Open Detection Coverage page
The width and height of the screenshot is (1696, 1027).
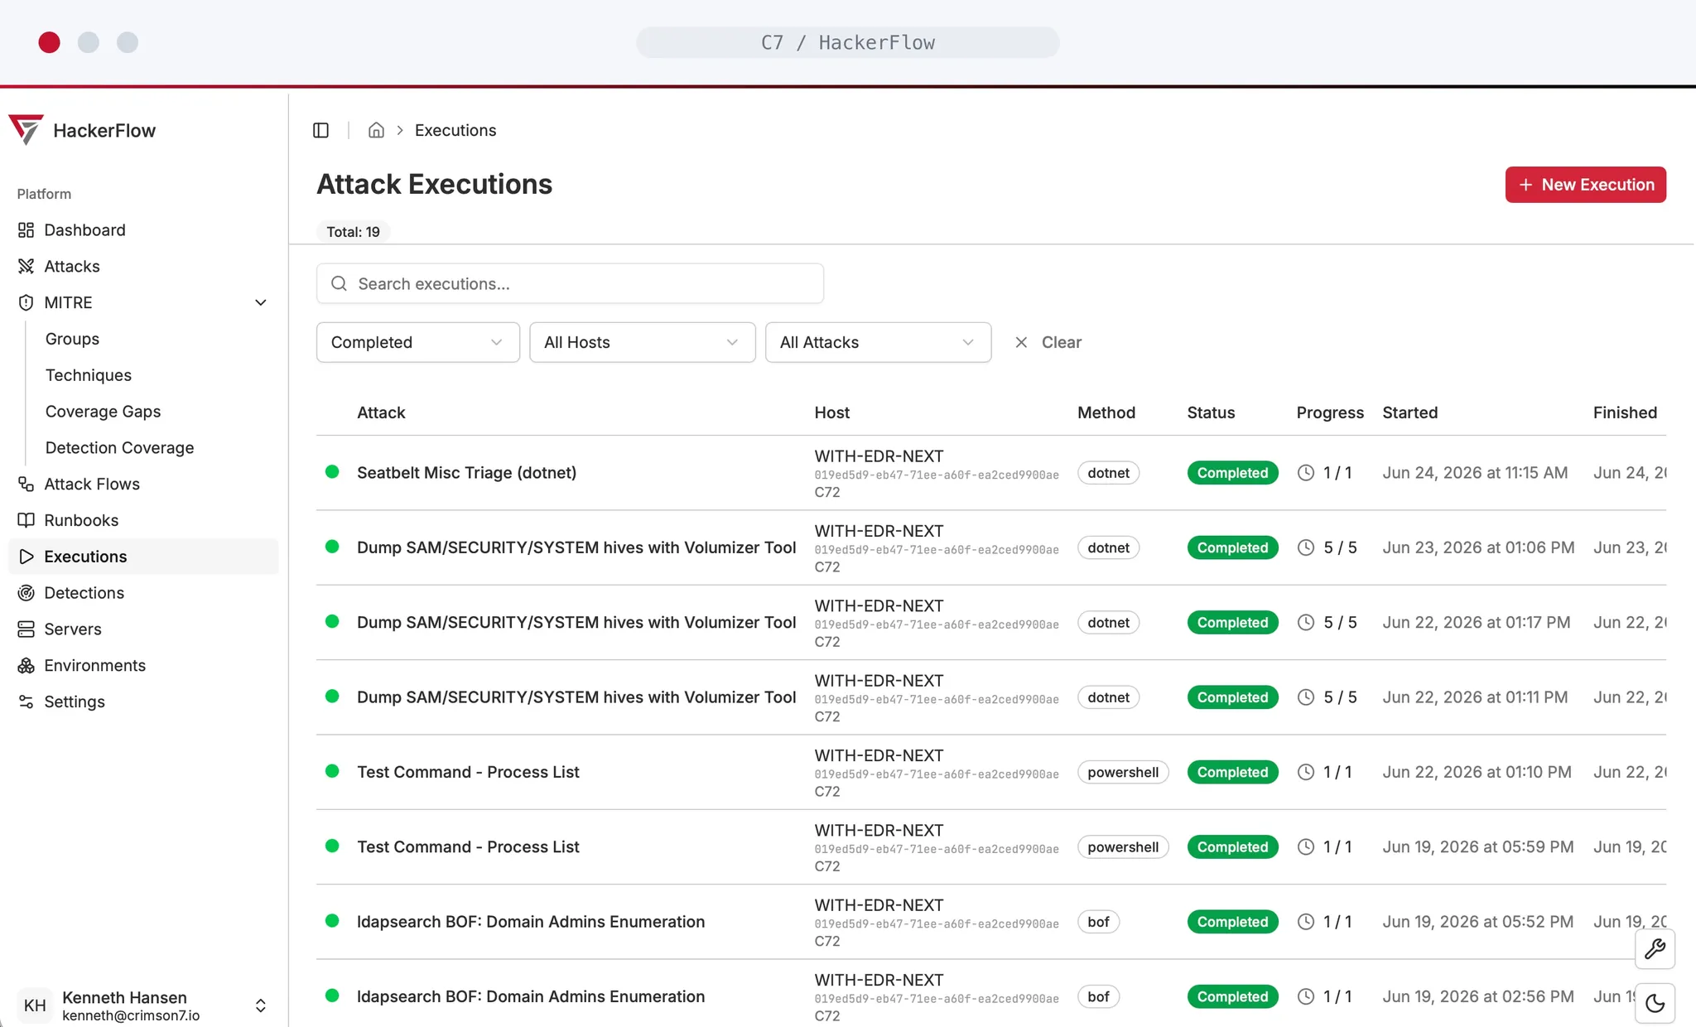pos(119,448)
